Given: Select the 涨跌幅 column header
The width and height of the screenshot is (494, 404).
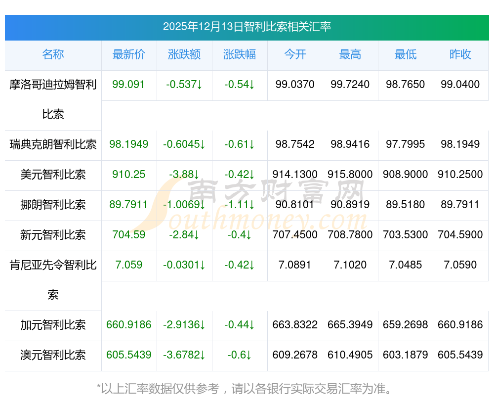Looking at the screenshot, I should (x=240, y=54).
